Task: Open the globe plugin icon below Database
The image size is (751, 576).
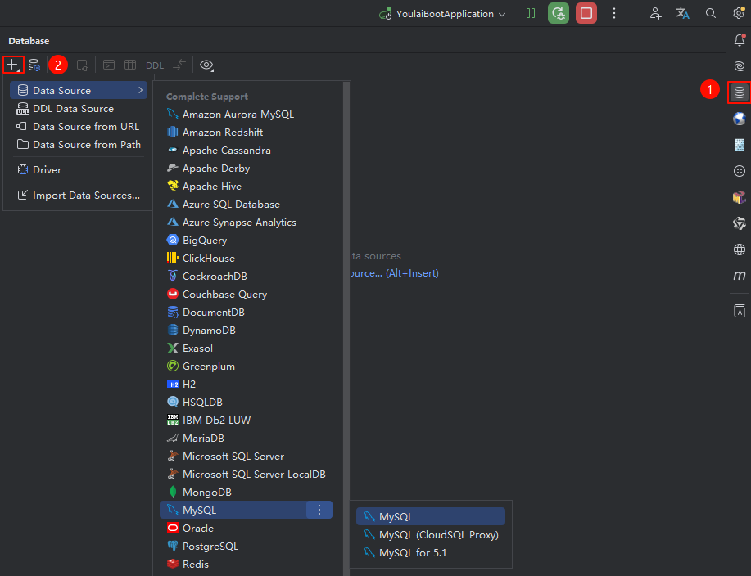Action: tap(740, 118)
